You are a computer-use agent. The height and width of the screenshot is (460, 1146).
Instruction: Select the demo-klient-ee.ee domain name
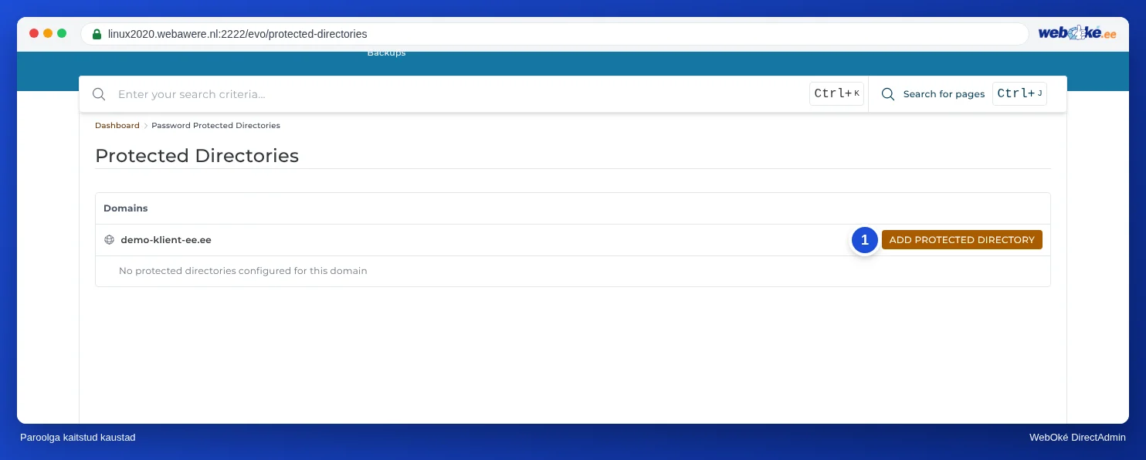pyautogui.click(x=166, y=240)
